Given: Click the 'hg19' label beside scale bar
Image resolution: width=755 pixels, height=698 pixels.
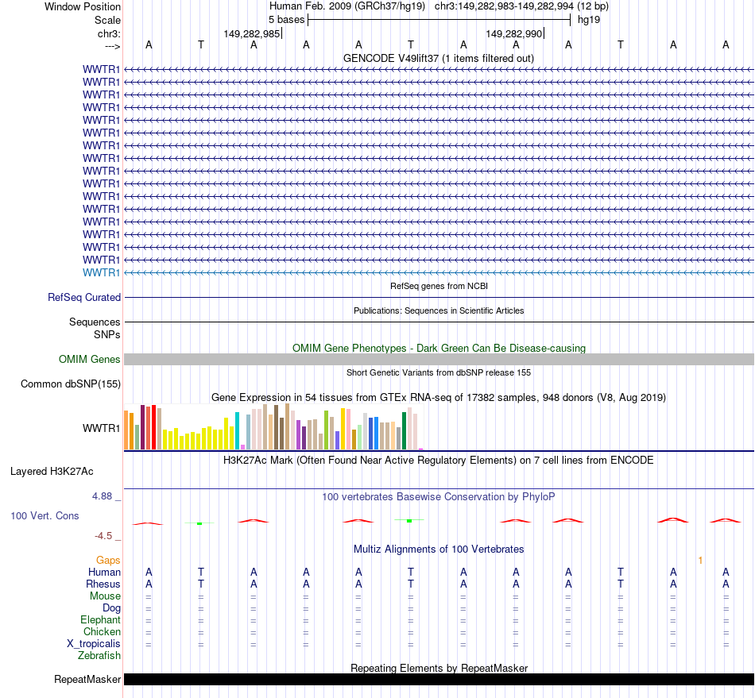Looking at the screenshot, I should click(x=589, y=20).
